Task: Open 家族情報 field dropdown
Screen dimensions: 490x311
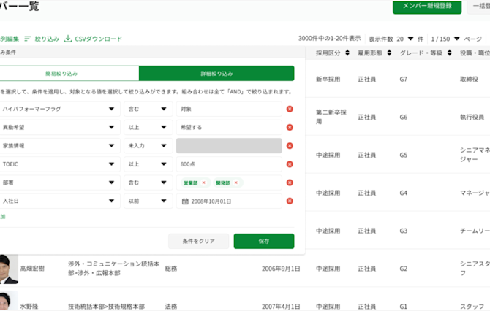Action: tap(59, 146)
